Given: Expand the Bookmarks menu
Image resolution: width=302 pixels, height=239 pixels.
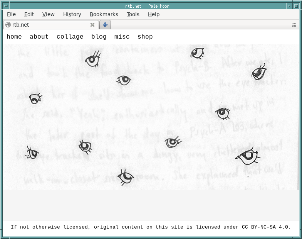Looking at the screenshot, I should (104, 14).
